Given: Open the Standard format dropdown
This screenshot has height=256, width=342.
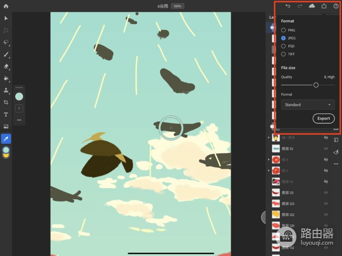Looking at the screenshot, I should coord(308,105).
